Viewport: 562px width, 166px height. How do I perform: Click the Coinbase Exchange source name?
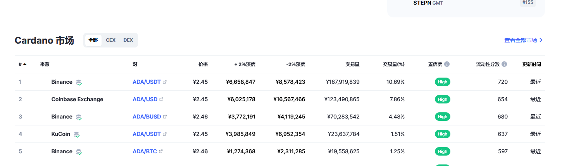(x=77, y=99)
